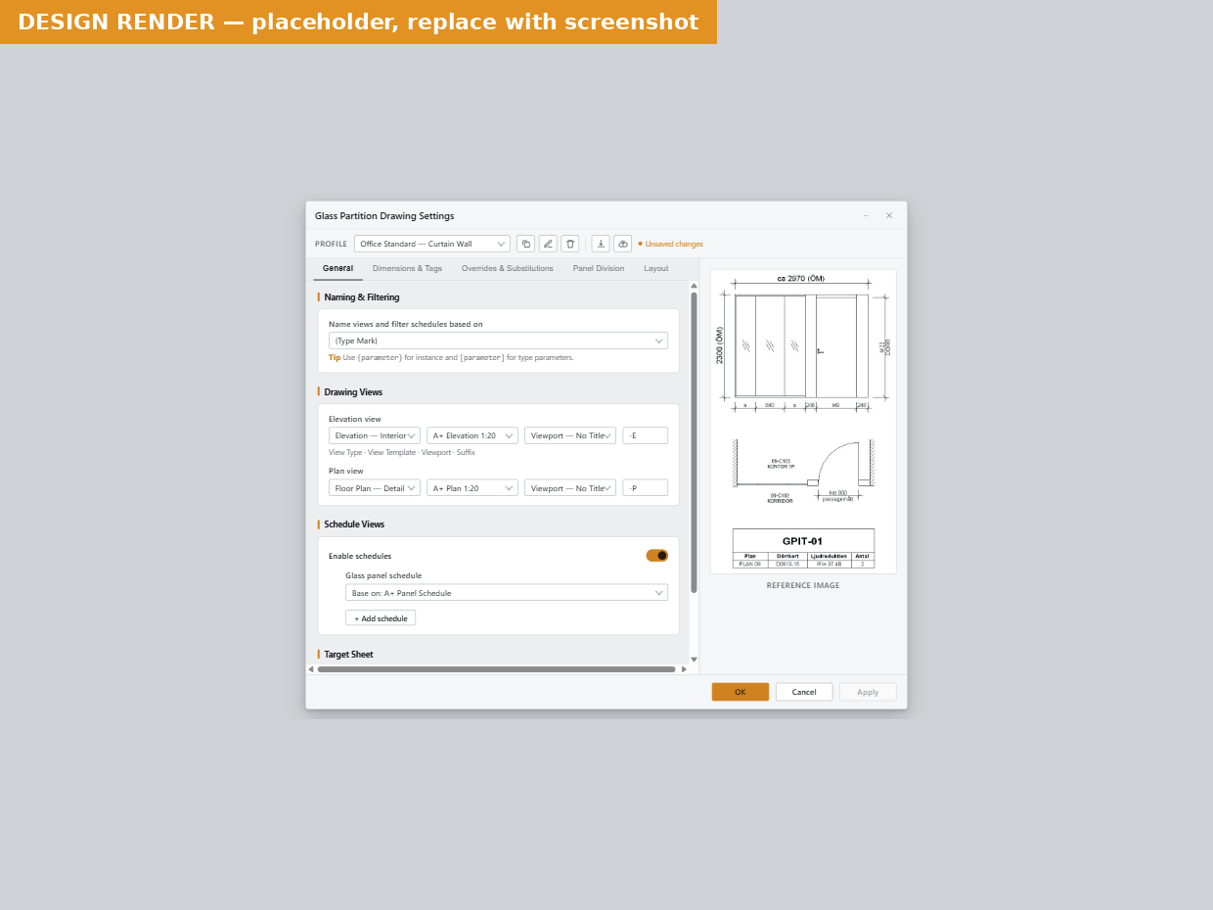Go to the Panel Division tab
Viewport: 1213px width, 910px height.
tap(598, 268)
